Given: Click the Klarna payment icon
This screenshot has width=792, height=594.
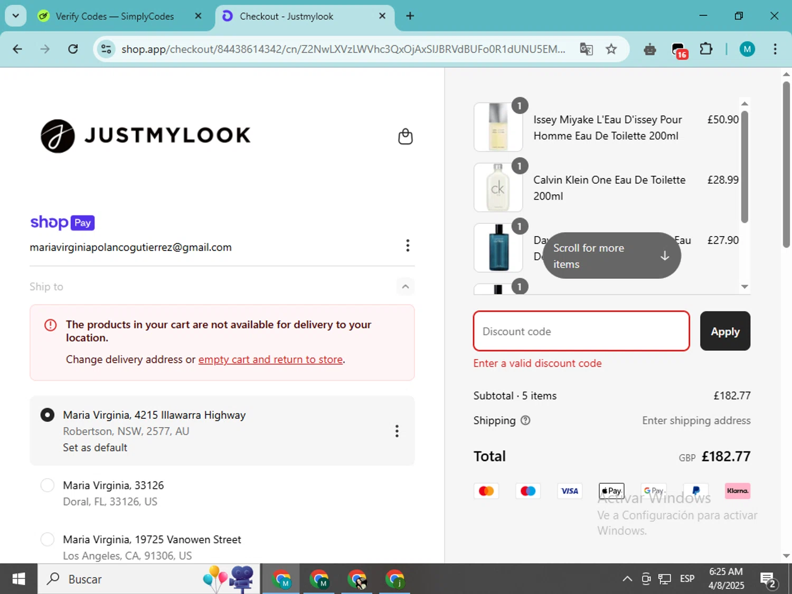Looking at the screenshot, I should pyautogui.click(x=738, y=491).
